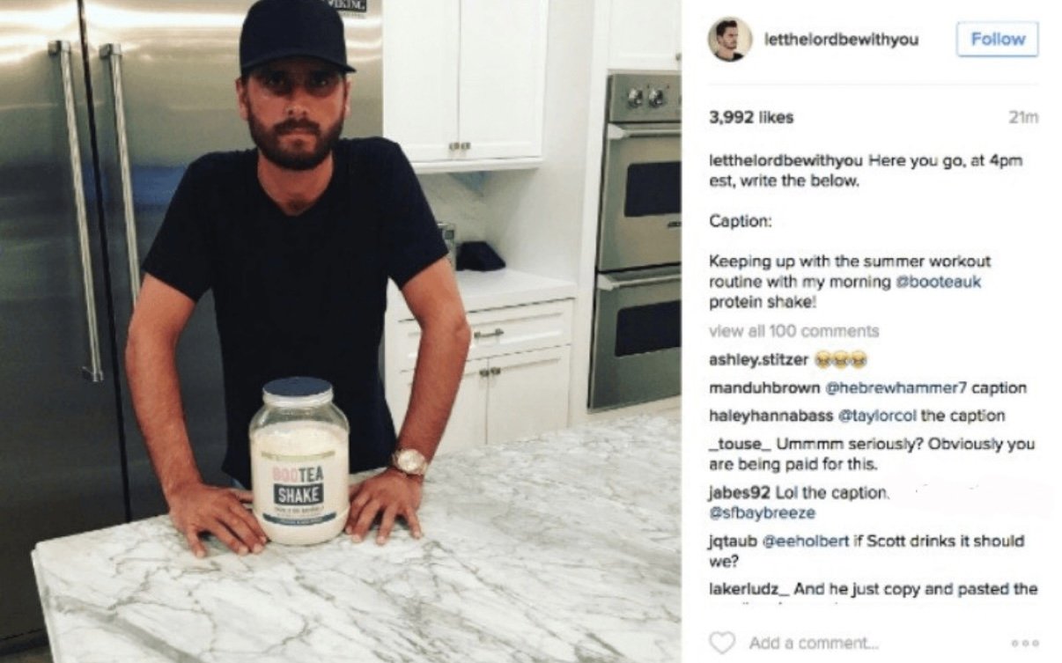This screenshot has width=1062, height=663.
Task: Open the letthelordbewithyou username in header
Action: coord(841,40)
